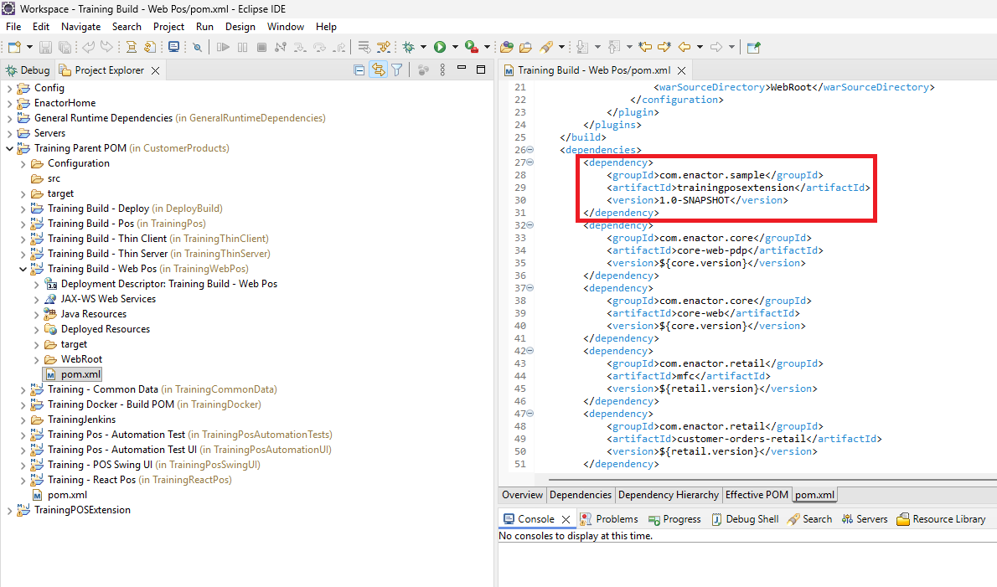Viewport: 997px width, 587px height.
Task: Open the Servers view tab
Action: click(x=865, y=519)
